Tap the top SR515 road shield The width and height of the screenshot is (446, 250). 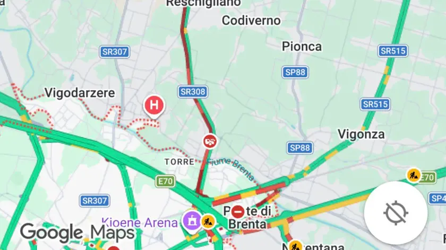coord(393,51)
